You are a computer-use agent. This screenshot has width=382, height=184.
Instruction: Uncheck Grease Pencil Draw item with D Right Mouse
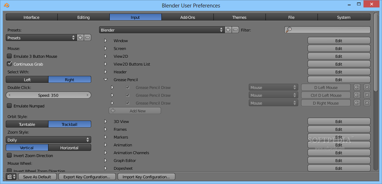pyautogui.click(x=128, y=103)
